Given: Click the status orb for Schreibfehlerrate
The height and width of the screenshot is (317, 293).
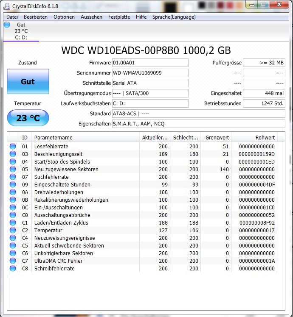Looking at the screenshot, I should click(x=13, y=268).
